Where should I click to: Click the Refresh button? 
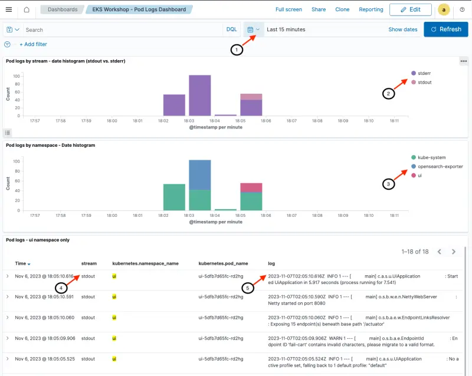(445, 29)
